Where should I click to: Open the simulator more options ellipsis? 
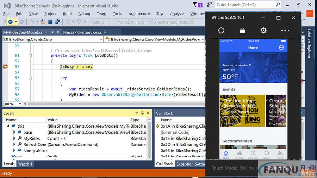click(285, 31)
